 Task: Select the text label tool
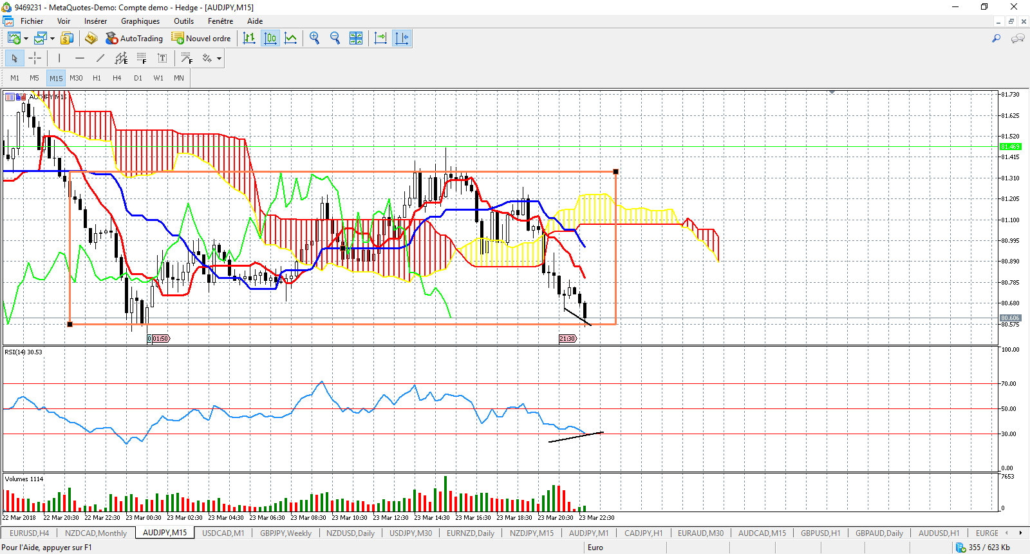point(162,59)
